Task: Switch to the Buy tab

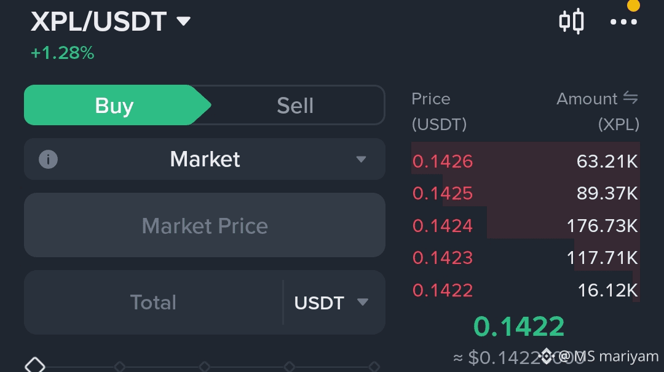Action: pyautogui.click(x=114, y=105)
